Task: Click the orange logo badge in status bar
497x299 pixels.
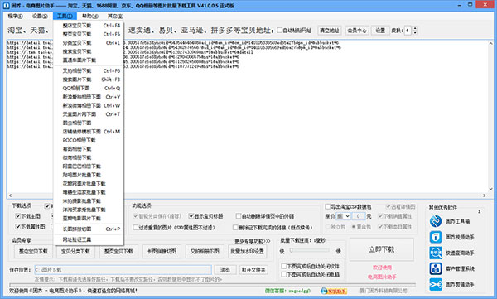Action: (334, 291)
